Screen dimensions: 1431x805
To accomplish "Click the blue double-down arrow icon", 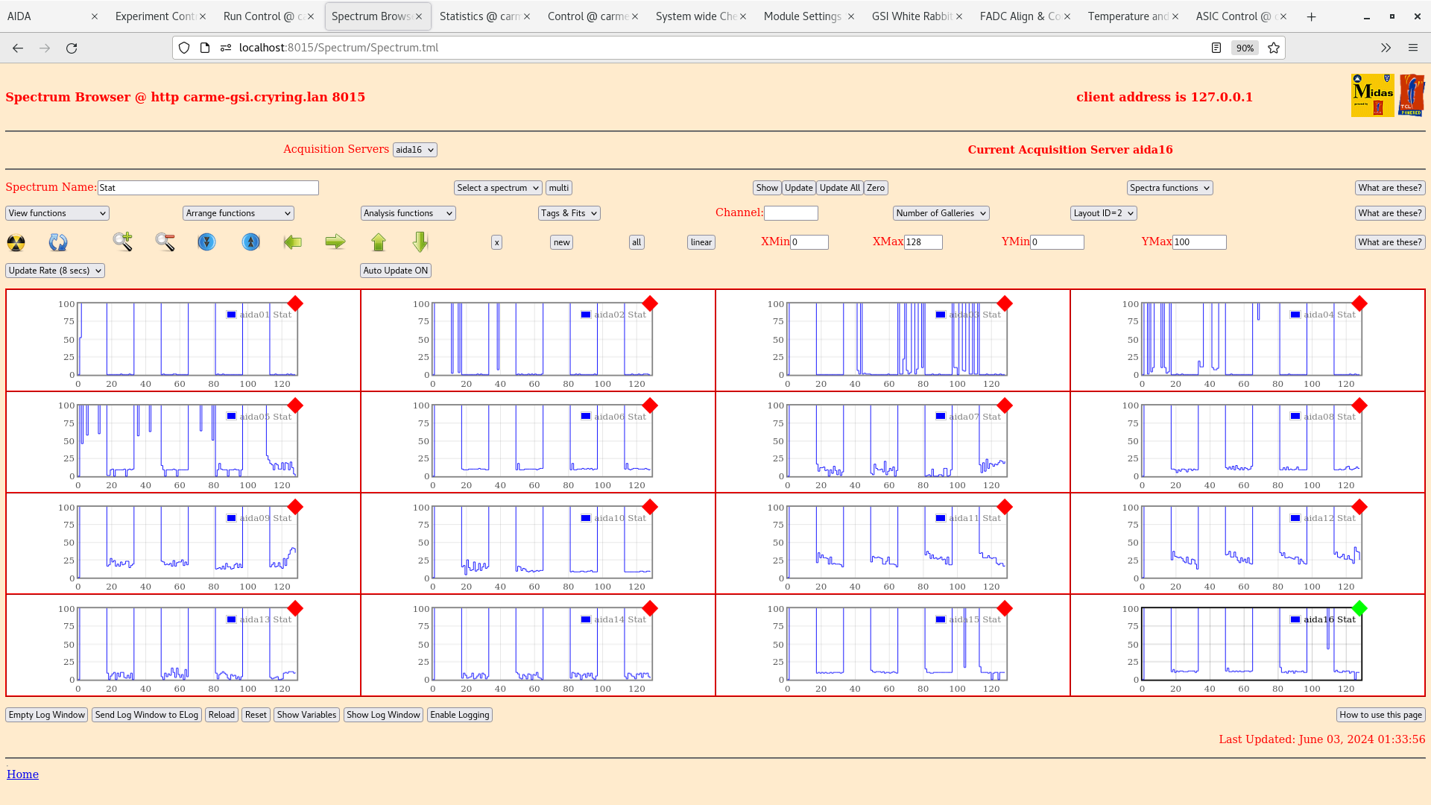I will click(x=206, y=241).
